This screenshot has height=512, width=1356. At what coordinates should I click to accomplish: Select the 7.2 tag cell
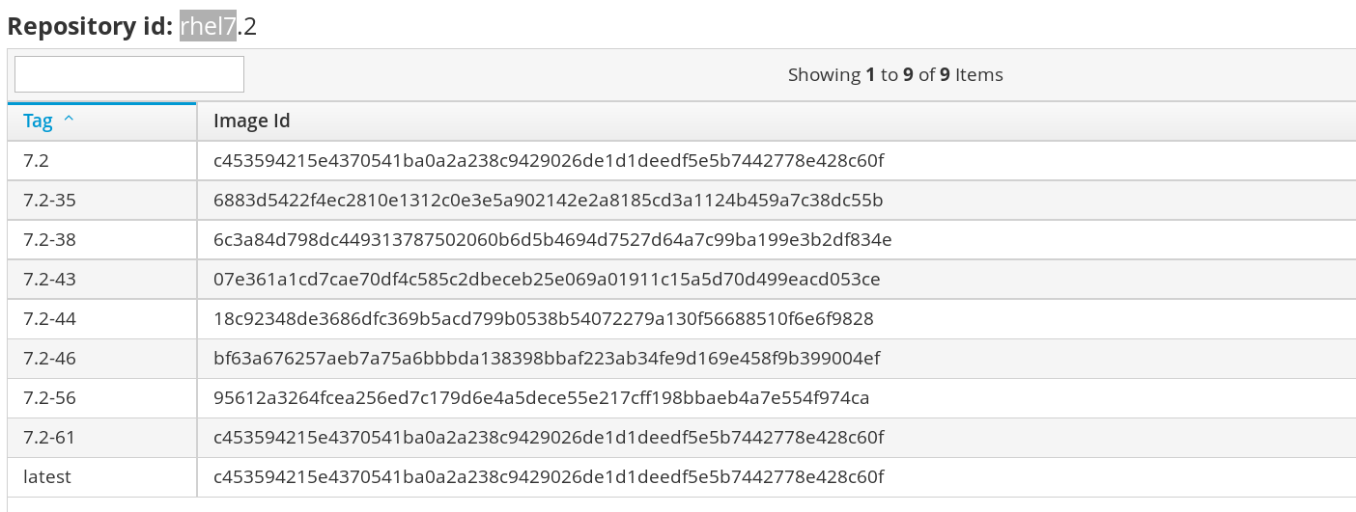(x=36, y=161)
